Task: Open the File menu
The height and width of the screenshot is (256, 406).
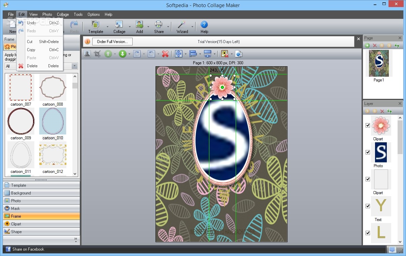Action: [x=11, y=14]
